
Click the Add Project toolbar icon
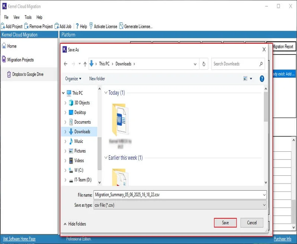[x=3, y=26]
